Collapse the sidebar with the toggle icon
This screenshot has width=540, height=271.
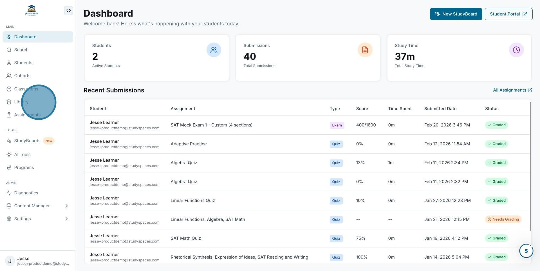tap(68, 11)
